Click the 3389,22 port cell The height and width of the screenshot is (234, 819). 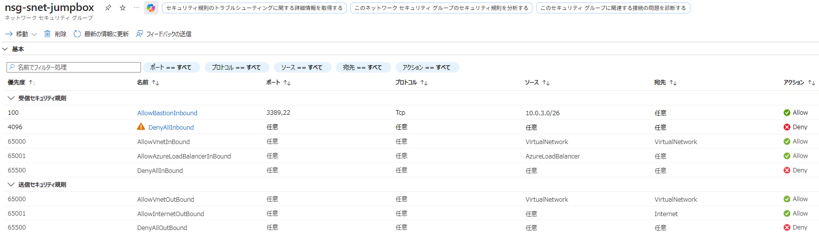click(278, 113)
